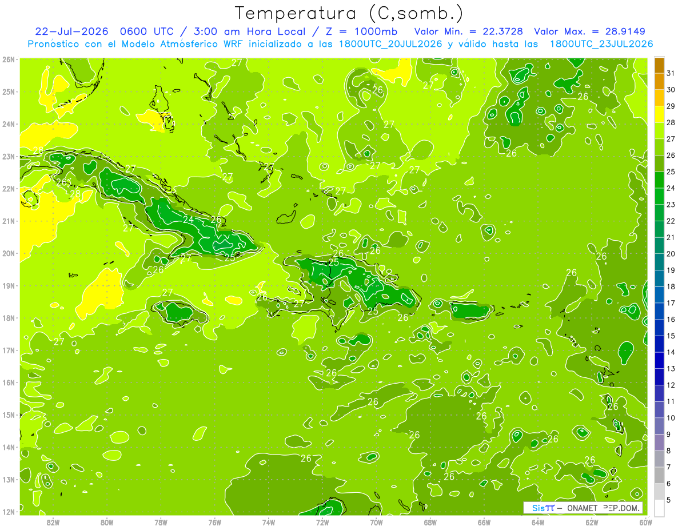
Task: Click the "31" colorbar label
Action: click(671, 73)
